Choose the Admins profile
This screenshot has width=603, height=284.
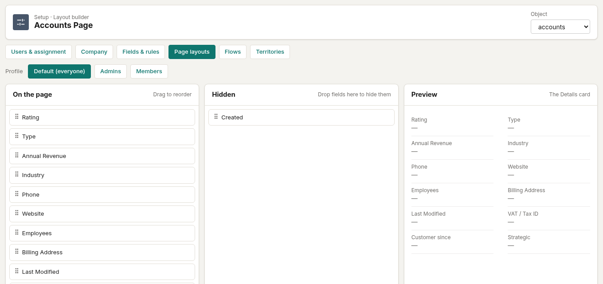click(110, 71)
